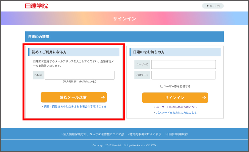The height and width of the screenshot is (152, 249).
Task: Click the 日建IDの確認 heading text
Action: tap(39, 37)
